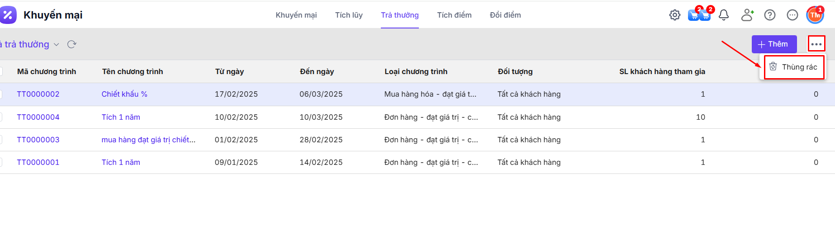The height and width of the screenshot is (248, 835).
Task: Switch to the Tích điểm tab
Action: coord(454,15)
